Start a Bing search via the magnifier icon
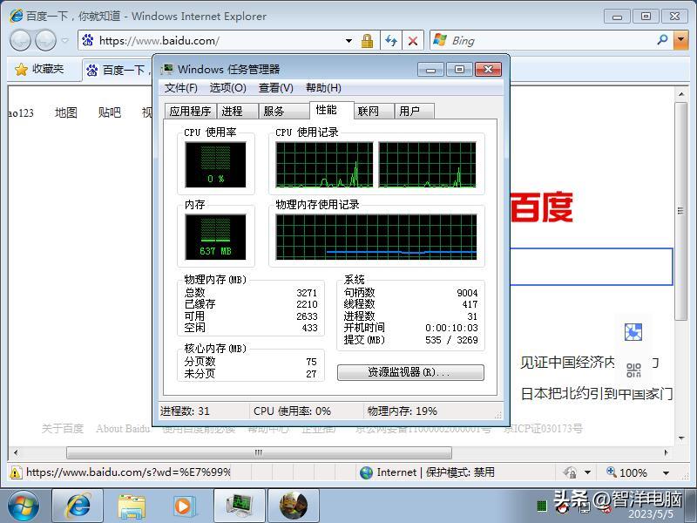Viewport: 697px width, 523px height. (x=661, y=40)
